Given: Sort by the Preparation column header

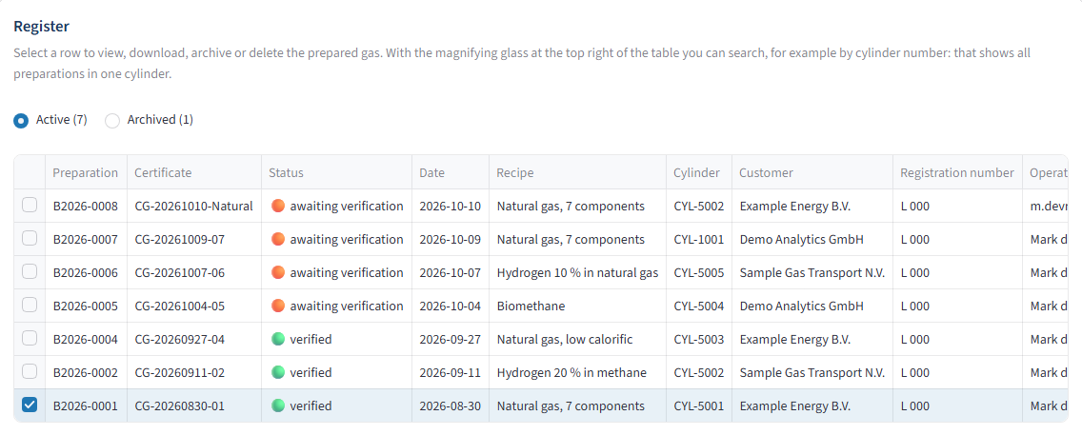Looking at the screenshot, I should (x=86, y=172).
